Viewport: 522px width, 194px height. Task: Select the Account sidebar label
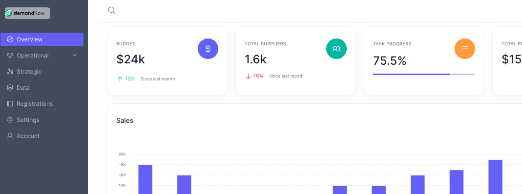28,136
